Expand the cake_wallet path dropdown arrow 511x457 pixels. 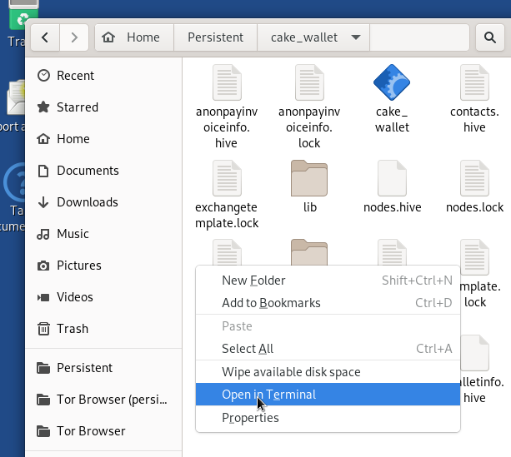click(x=356, y=37)
